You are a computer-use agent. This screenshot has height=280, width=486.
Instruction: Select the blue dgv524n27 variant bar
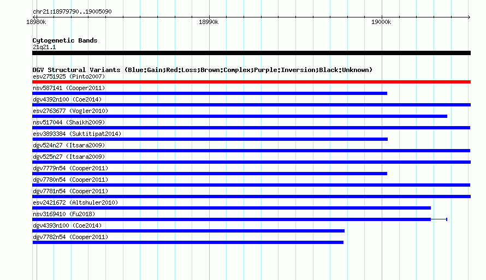(251, 151)
